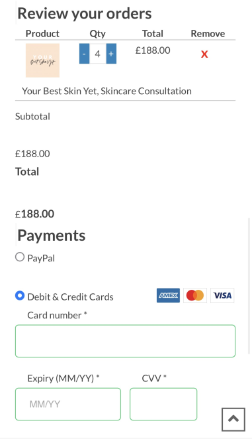Click the Mastercard logo icon
Screen dimensions: 252x445
[x=195, y=295]
